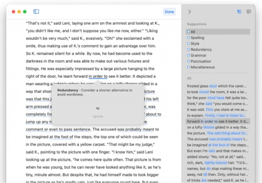Open suggestion "to explain. Firstly, I had to listen"
This screenshot has width=262, height=183.
point(218,115)
